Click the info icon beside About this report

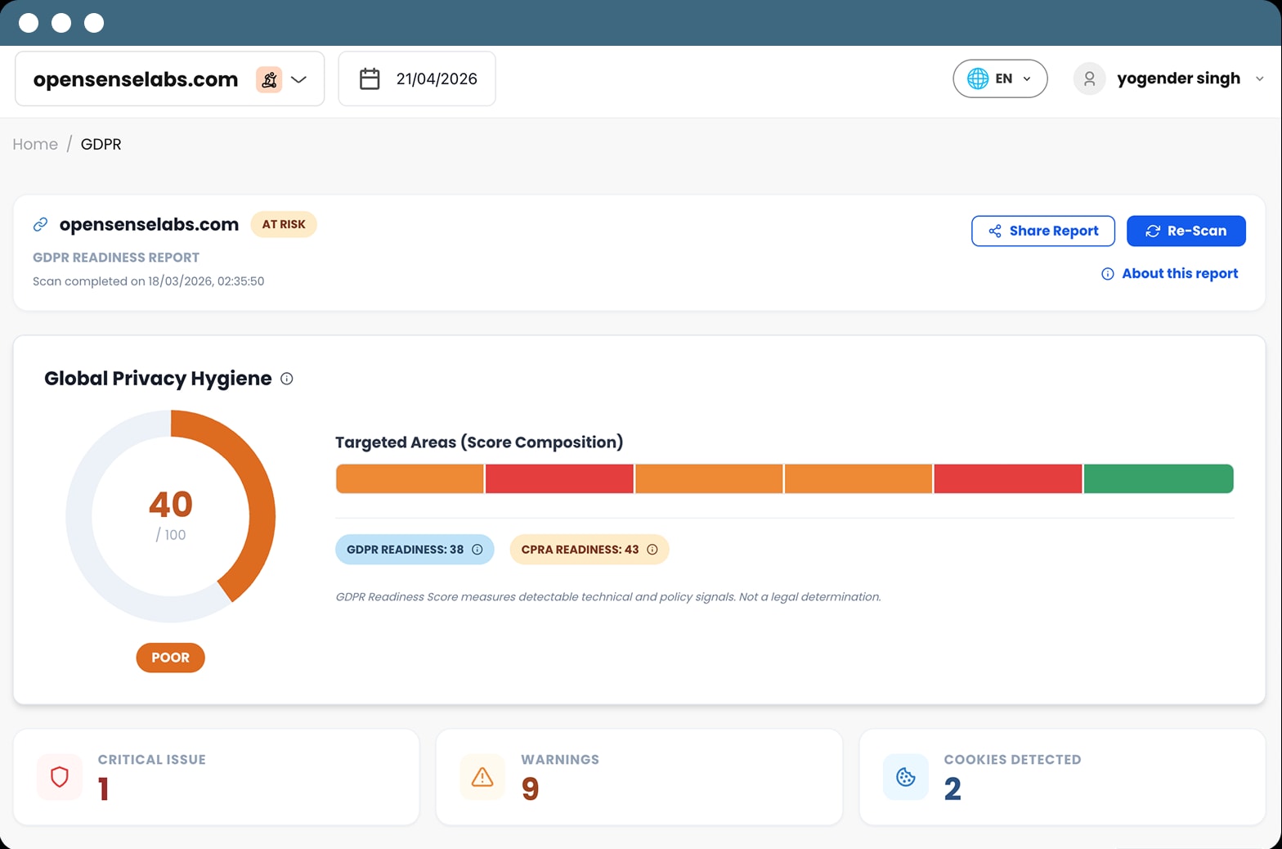tap(1107, 274)
